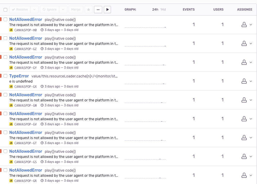This screenshot has width=257, height=184.
Task: Expand assignee chevron for CANVASPOP-GV
Action: [x=251, y=119]
